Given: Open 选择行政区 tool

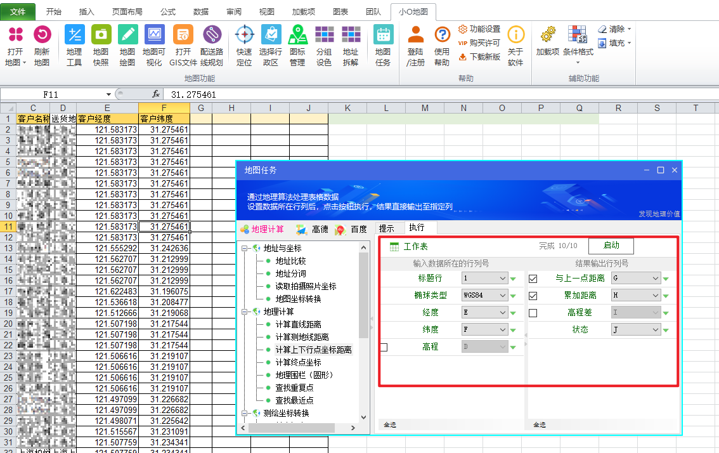Looking at the screenshot, I should pyautogui.click(x=271, y=46).
